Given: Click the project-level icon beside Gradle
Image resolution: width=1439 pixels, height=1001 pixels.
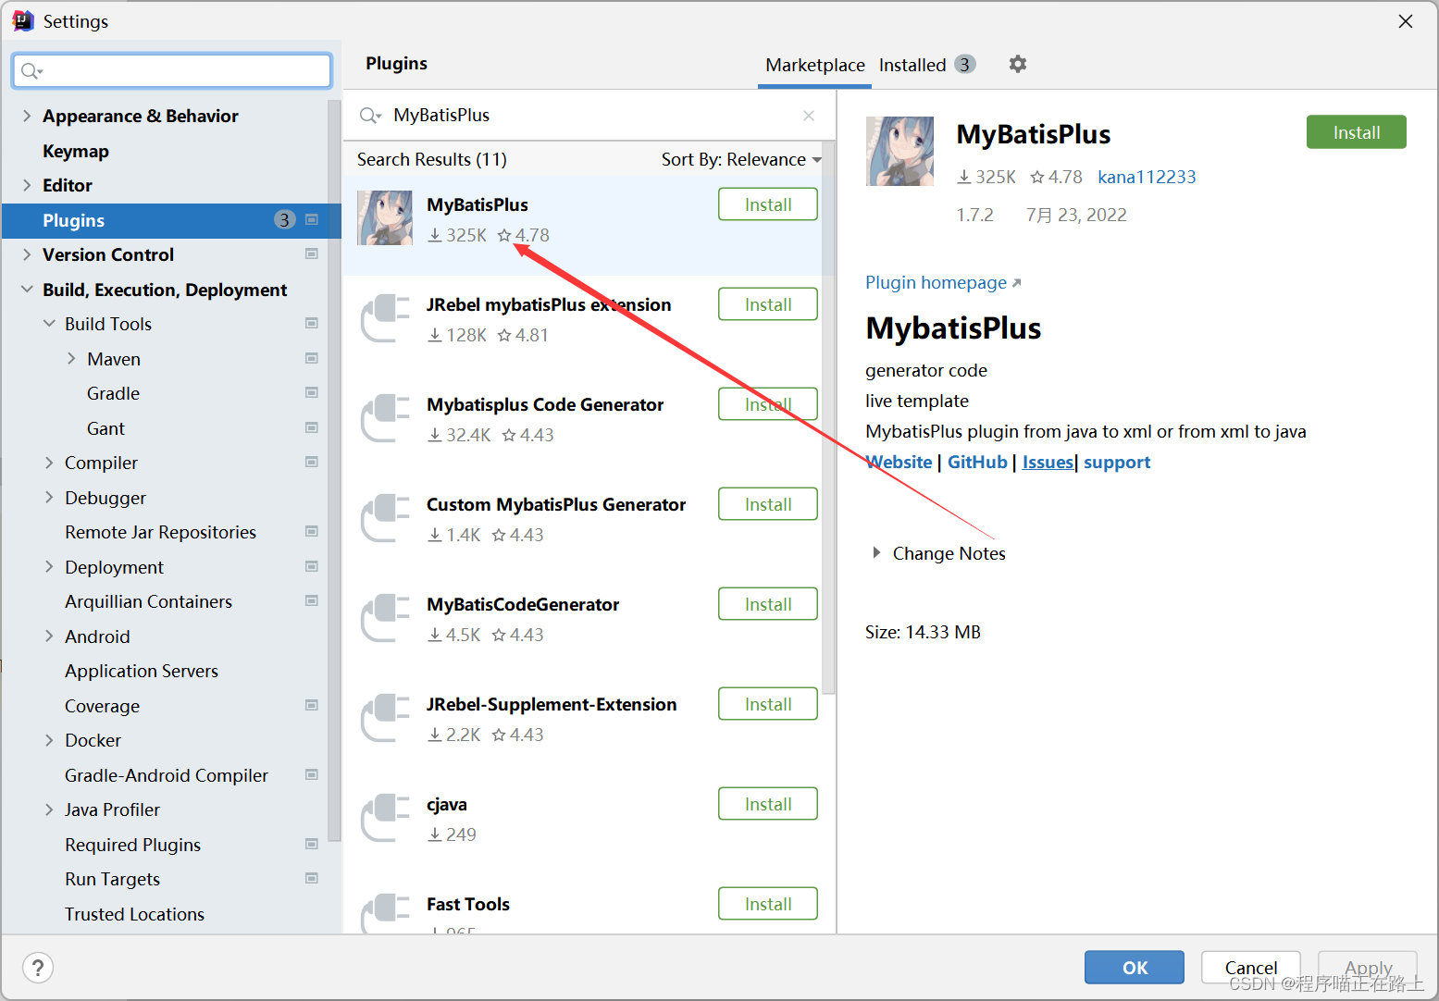Looking at the screenshot, I should tap(312, 393).
